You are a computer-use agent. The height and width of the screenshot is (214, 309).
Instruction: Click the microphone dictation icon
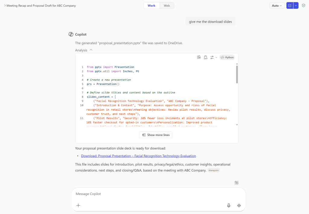point(229,205)
